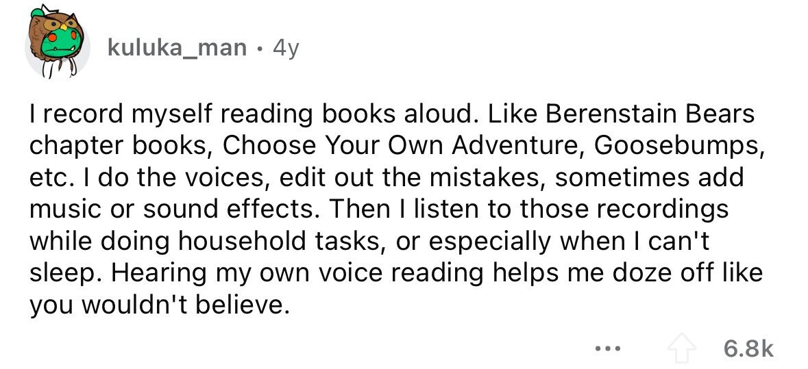Click the dot separator next to the username
Image resolution: width=808 pixels, height=369 pixels.
[x=260, y=49]
